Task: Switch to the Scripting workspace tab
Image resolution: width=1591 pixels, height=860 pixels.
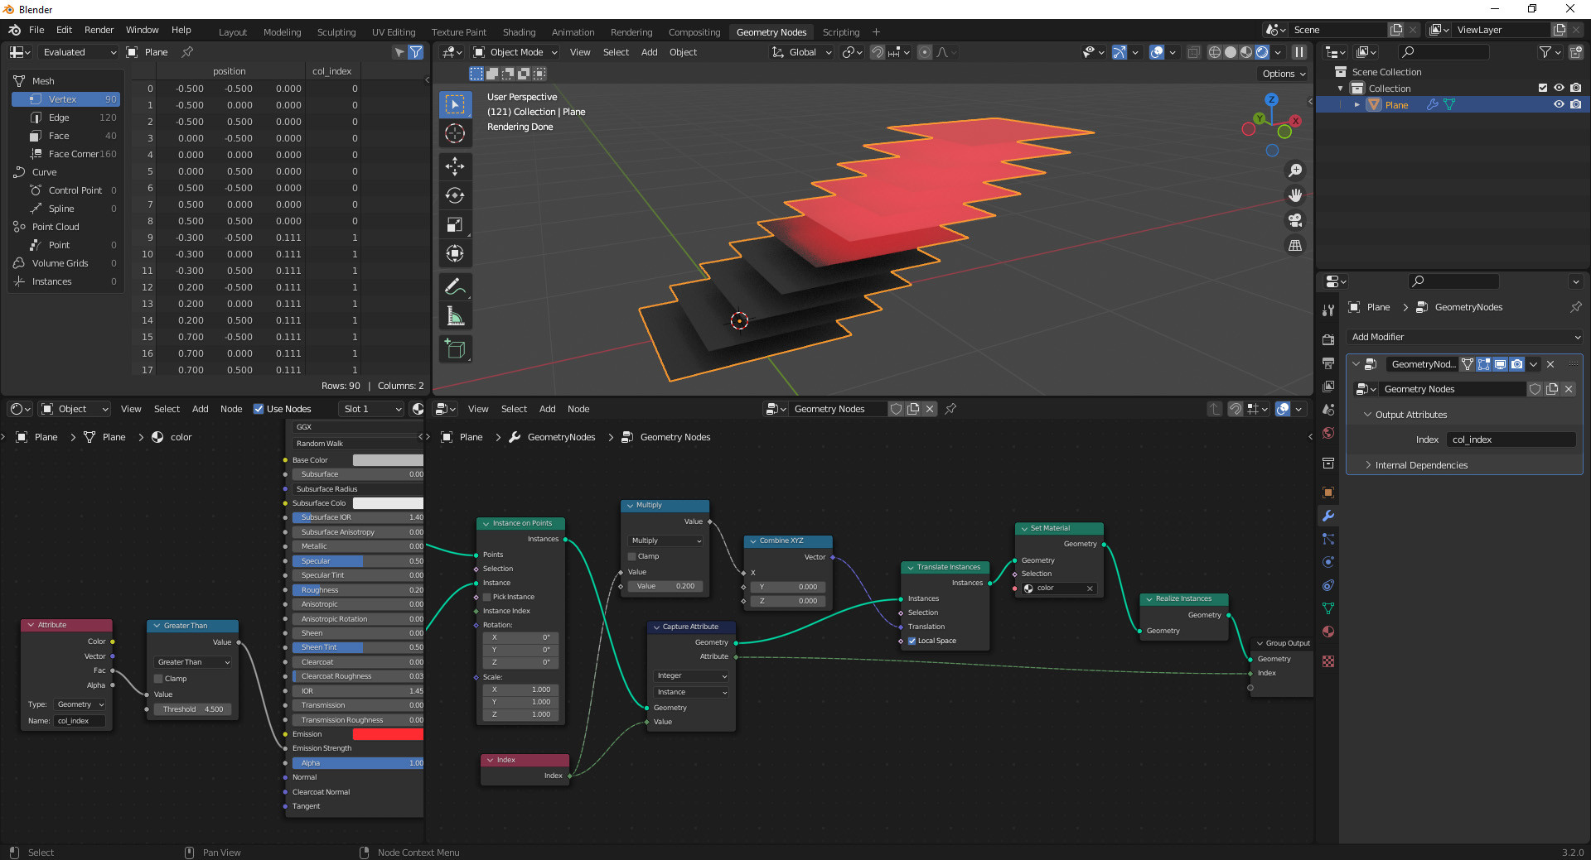Action: 840,31
